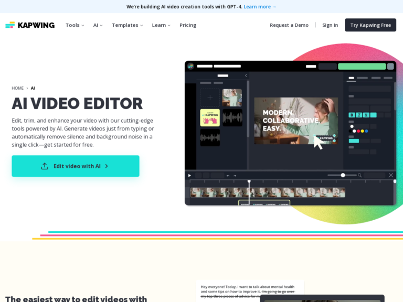Toggle the bold B button in the editor
Viewport: 403px width, 302px height.
352,115
